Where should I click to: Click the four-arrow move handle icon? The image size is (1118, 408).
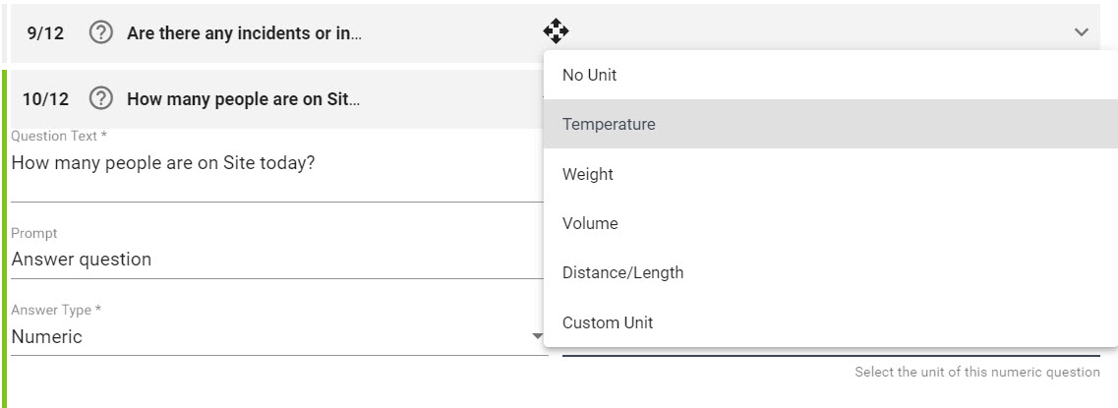click(556, 31)
